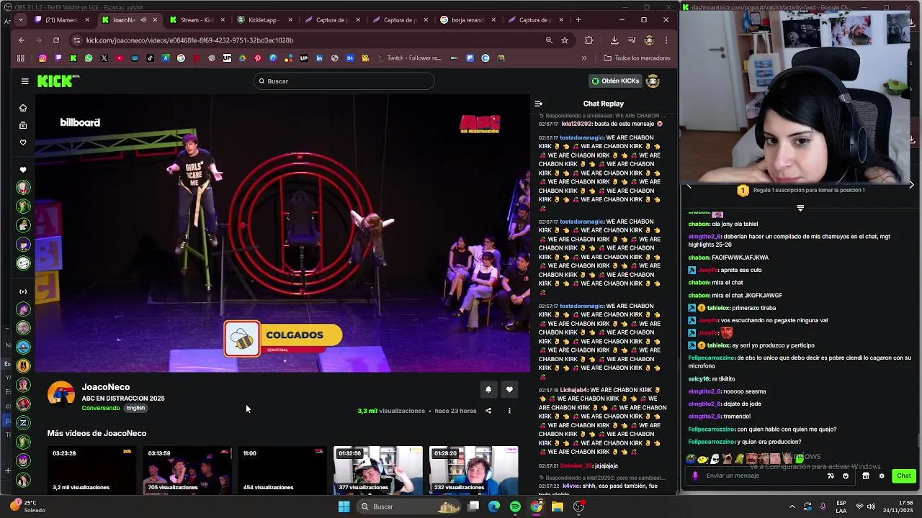Open Chrome tab search dropdown arrow

point(21,20)
